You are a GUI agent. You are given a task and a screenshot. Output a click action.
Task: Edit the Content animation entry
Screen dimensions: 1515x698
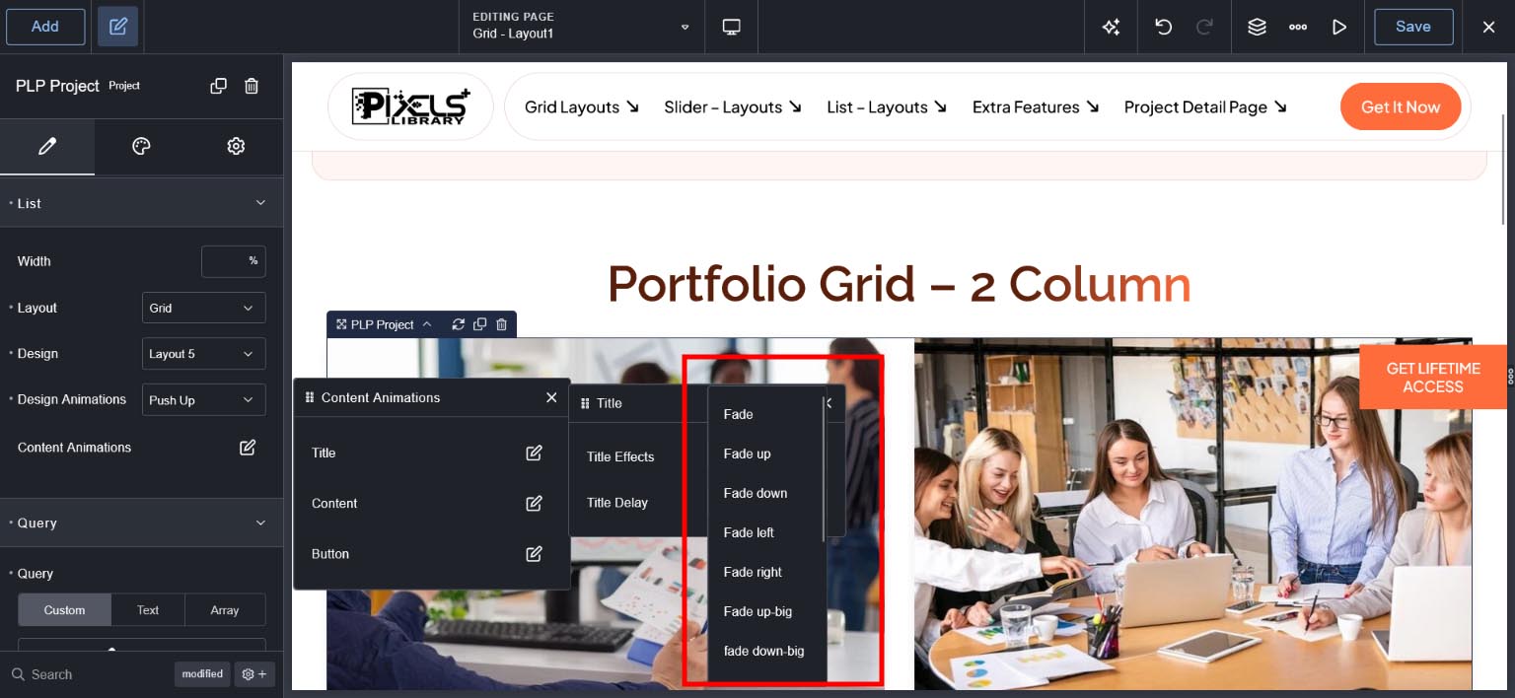click(534, 504)
